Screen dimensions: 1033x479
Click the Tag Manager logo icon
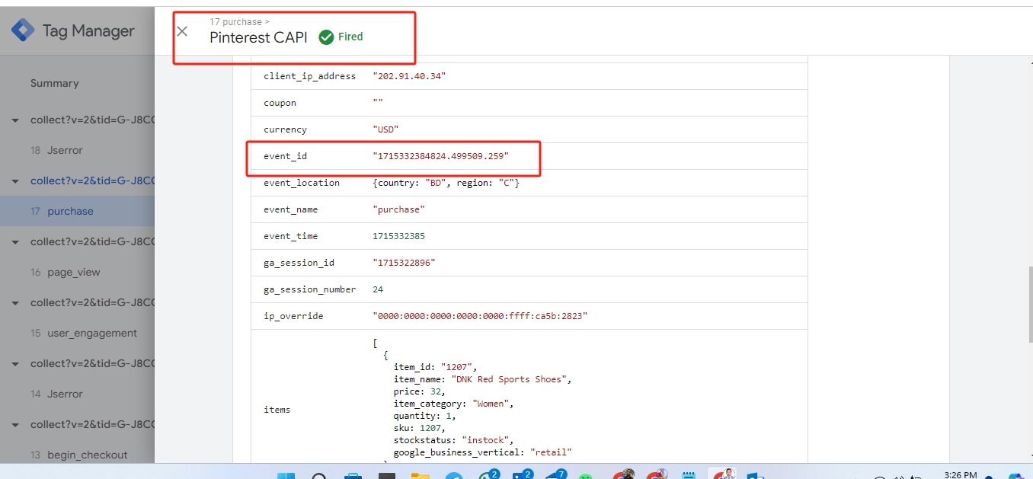pos(23,30)
